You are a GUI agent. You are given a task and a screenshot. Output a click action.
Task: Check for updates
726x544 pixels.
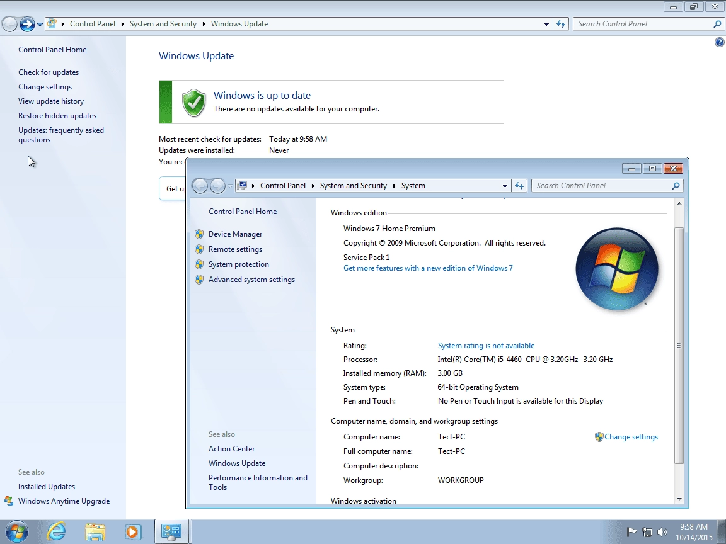click(49, 72)
